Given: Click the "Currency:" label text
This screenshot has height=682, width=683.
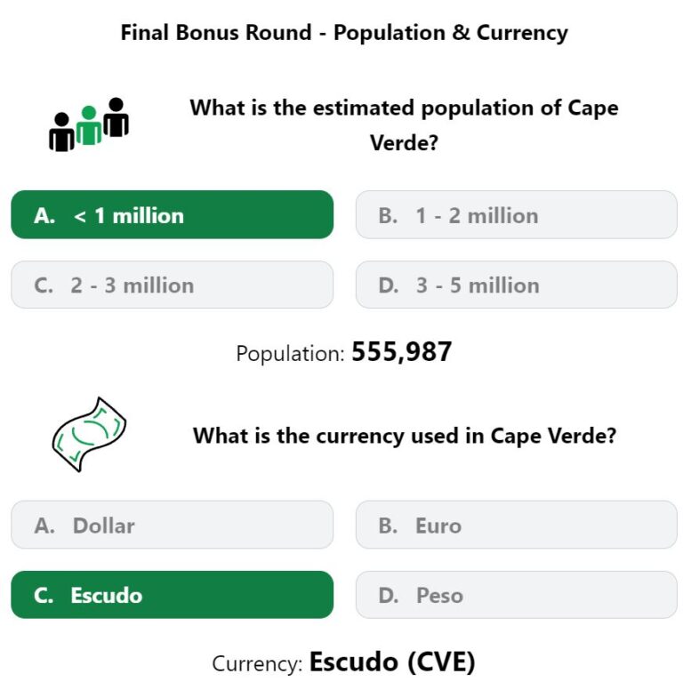Looking at the screenshot, I should coord(257,664).
